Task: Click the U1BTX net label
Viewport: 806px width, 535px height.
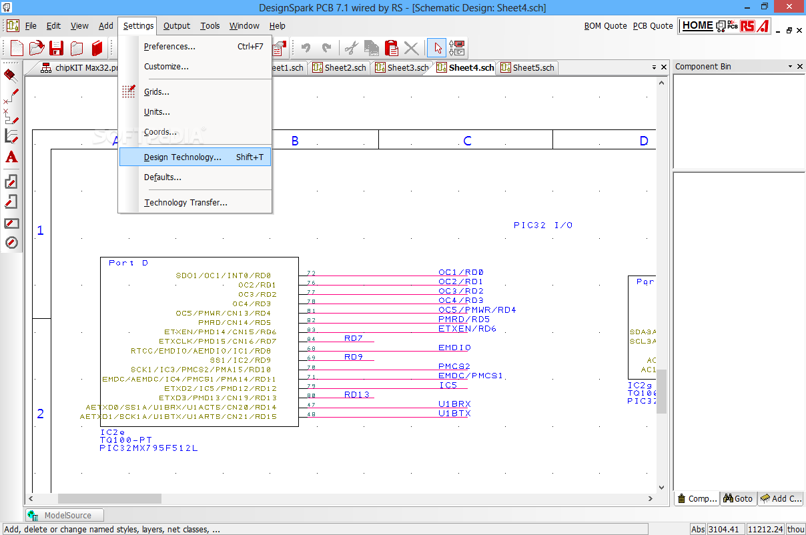Action: [x=454, y=414]
